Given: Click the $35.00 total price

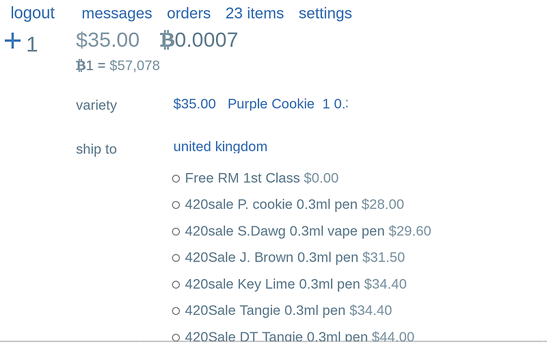Looking at the screenshot, I should (x=107, y=40).
